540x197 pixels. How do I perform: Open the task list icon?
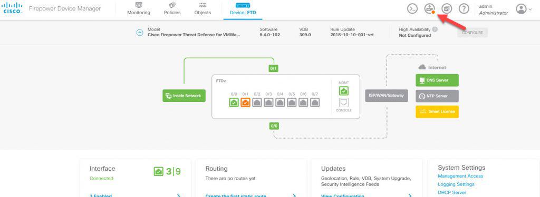pos(447,9)
